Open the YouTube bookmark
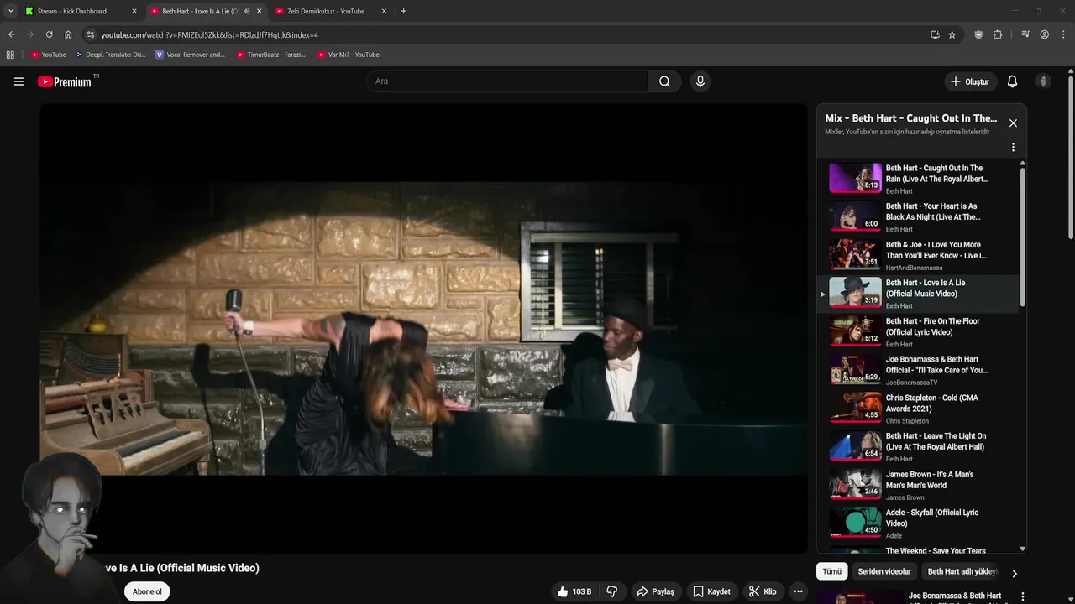1075x604 pixels. pos(49,55)
